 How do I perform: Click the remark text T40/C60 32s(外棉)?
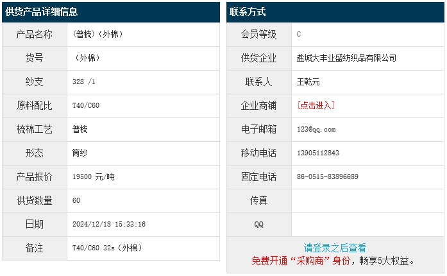point(107,248)
